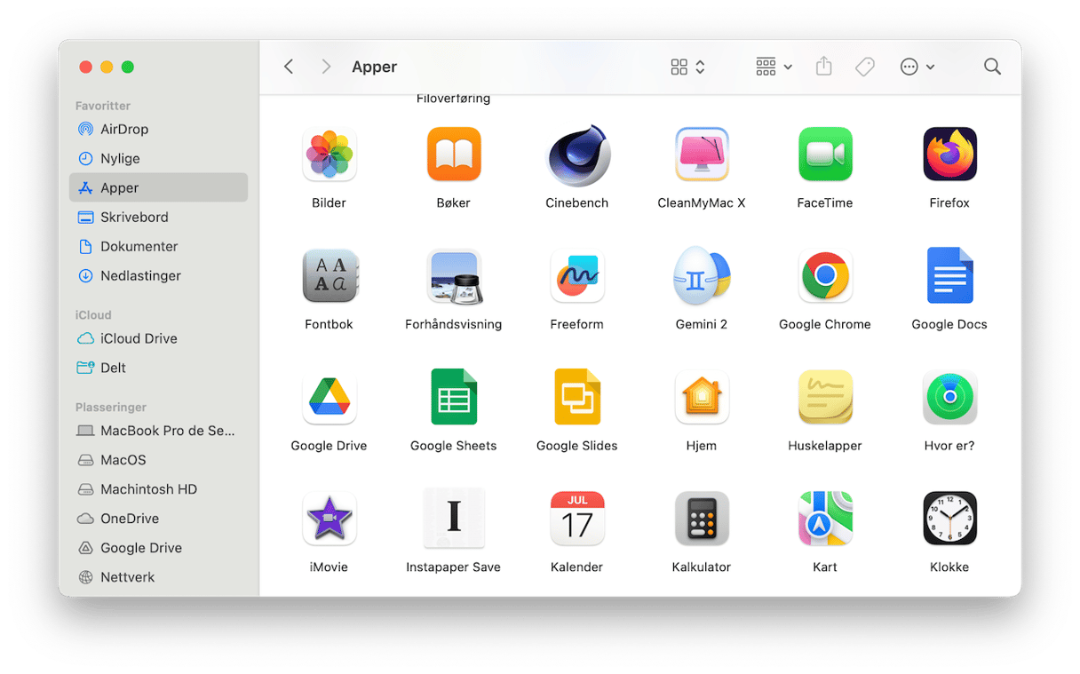Close the Finder window
The height and width of the screenshot is (674, 1080).
click(x=85, y=67)
